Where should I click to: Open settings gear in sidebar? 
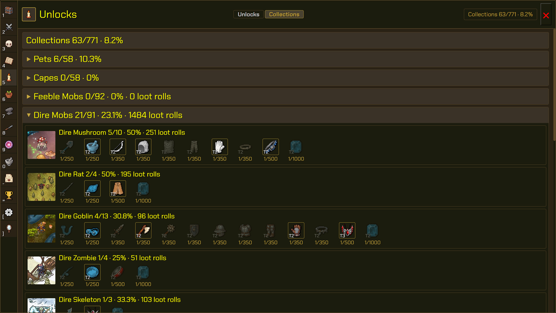pyautogui.click(x=9, y=212)
